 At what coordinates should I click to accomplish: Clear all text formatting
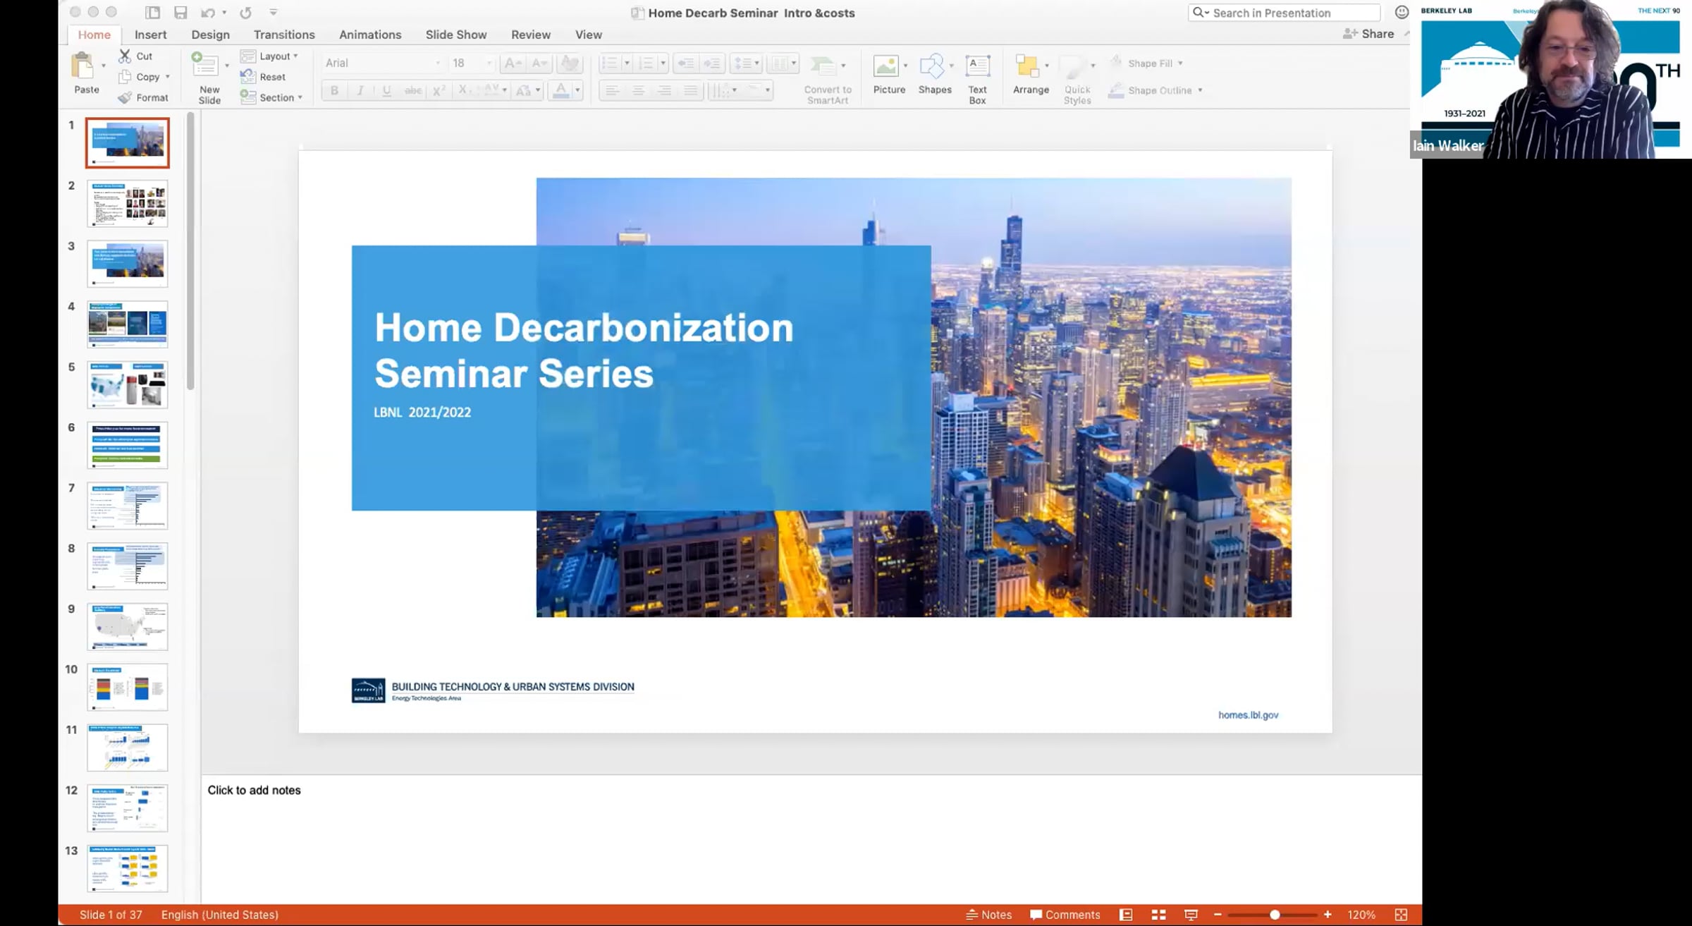(x=568, y=63)
